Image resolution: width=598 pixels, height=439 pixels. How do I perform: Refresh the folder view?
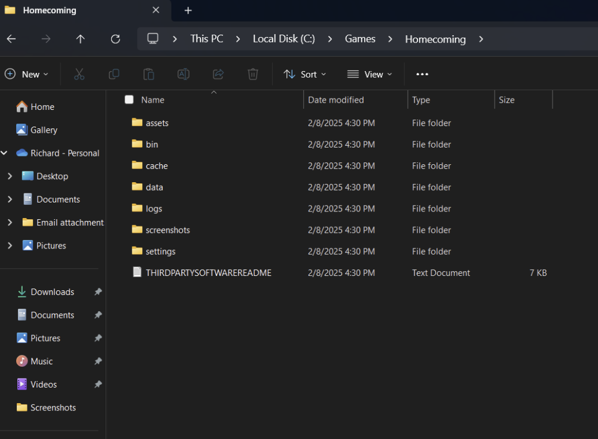coord(115,39)
